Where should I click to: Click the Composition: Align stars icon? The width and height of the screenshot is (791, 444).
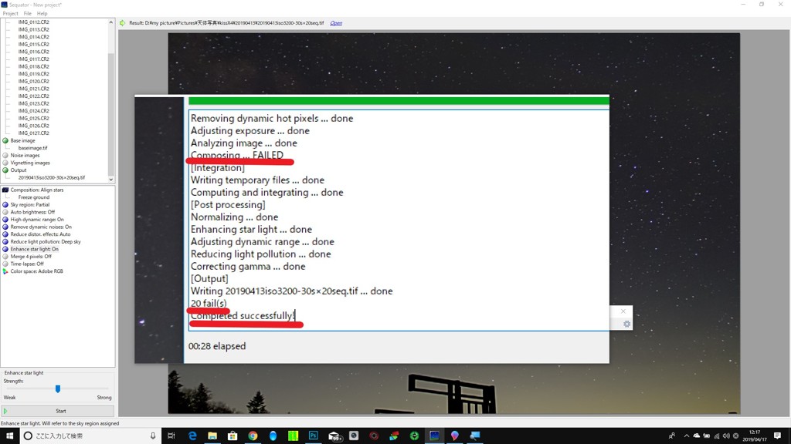pyautogui.click(x=5, y=190)
